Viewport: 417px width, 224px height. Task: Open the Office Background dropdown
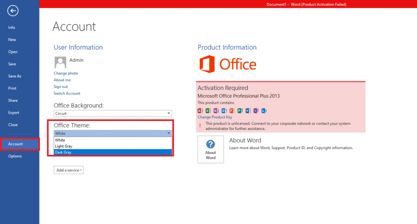(x=113, y=113)
